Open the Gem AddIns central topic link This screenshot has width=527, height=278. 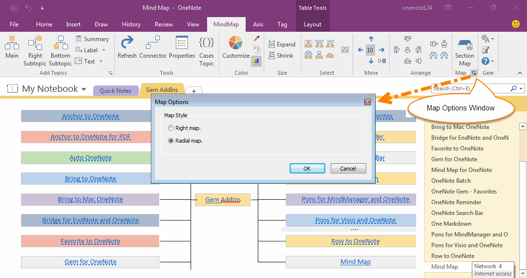tap(223, 200)
